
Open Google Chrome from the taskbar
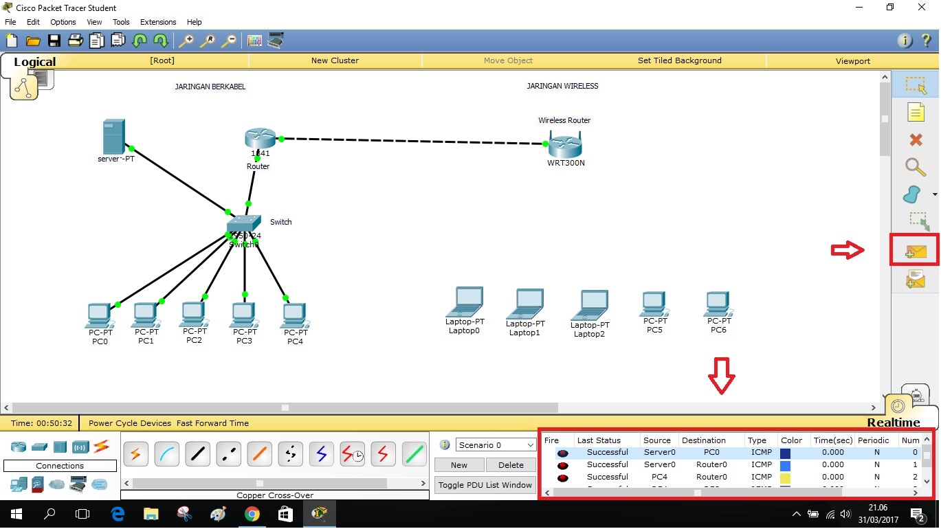[252, 513]
